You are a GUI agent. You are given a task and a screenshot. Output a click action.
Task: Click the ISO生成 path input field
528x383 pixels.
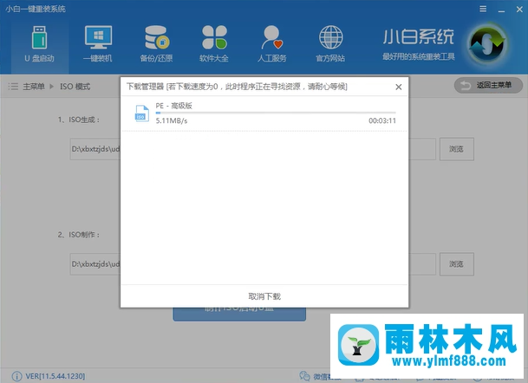point(253,149)
